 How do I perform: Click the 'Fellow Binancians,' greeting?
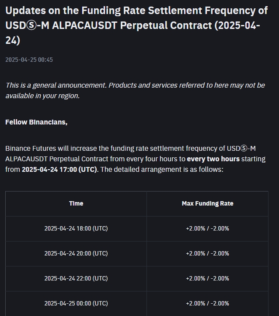point(36,122)
